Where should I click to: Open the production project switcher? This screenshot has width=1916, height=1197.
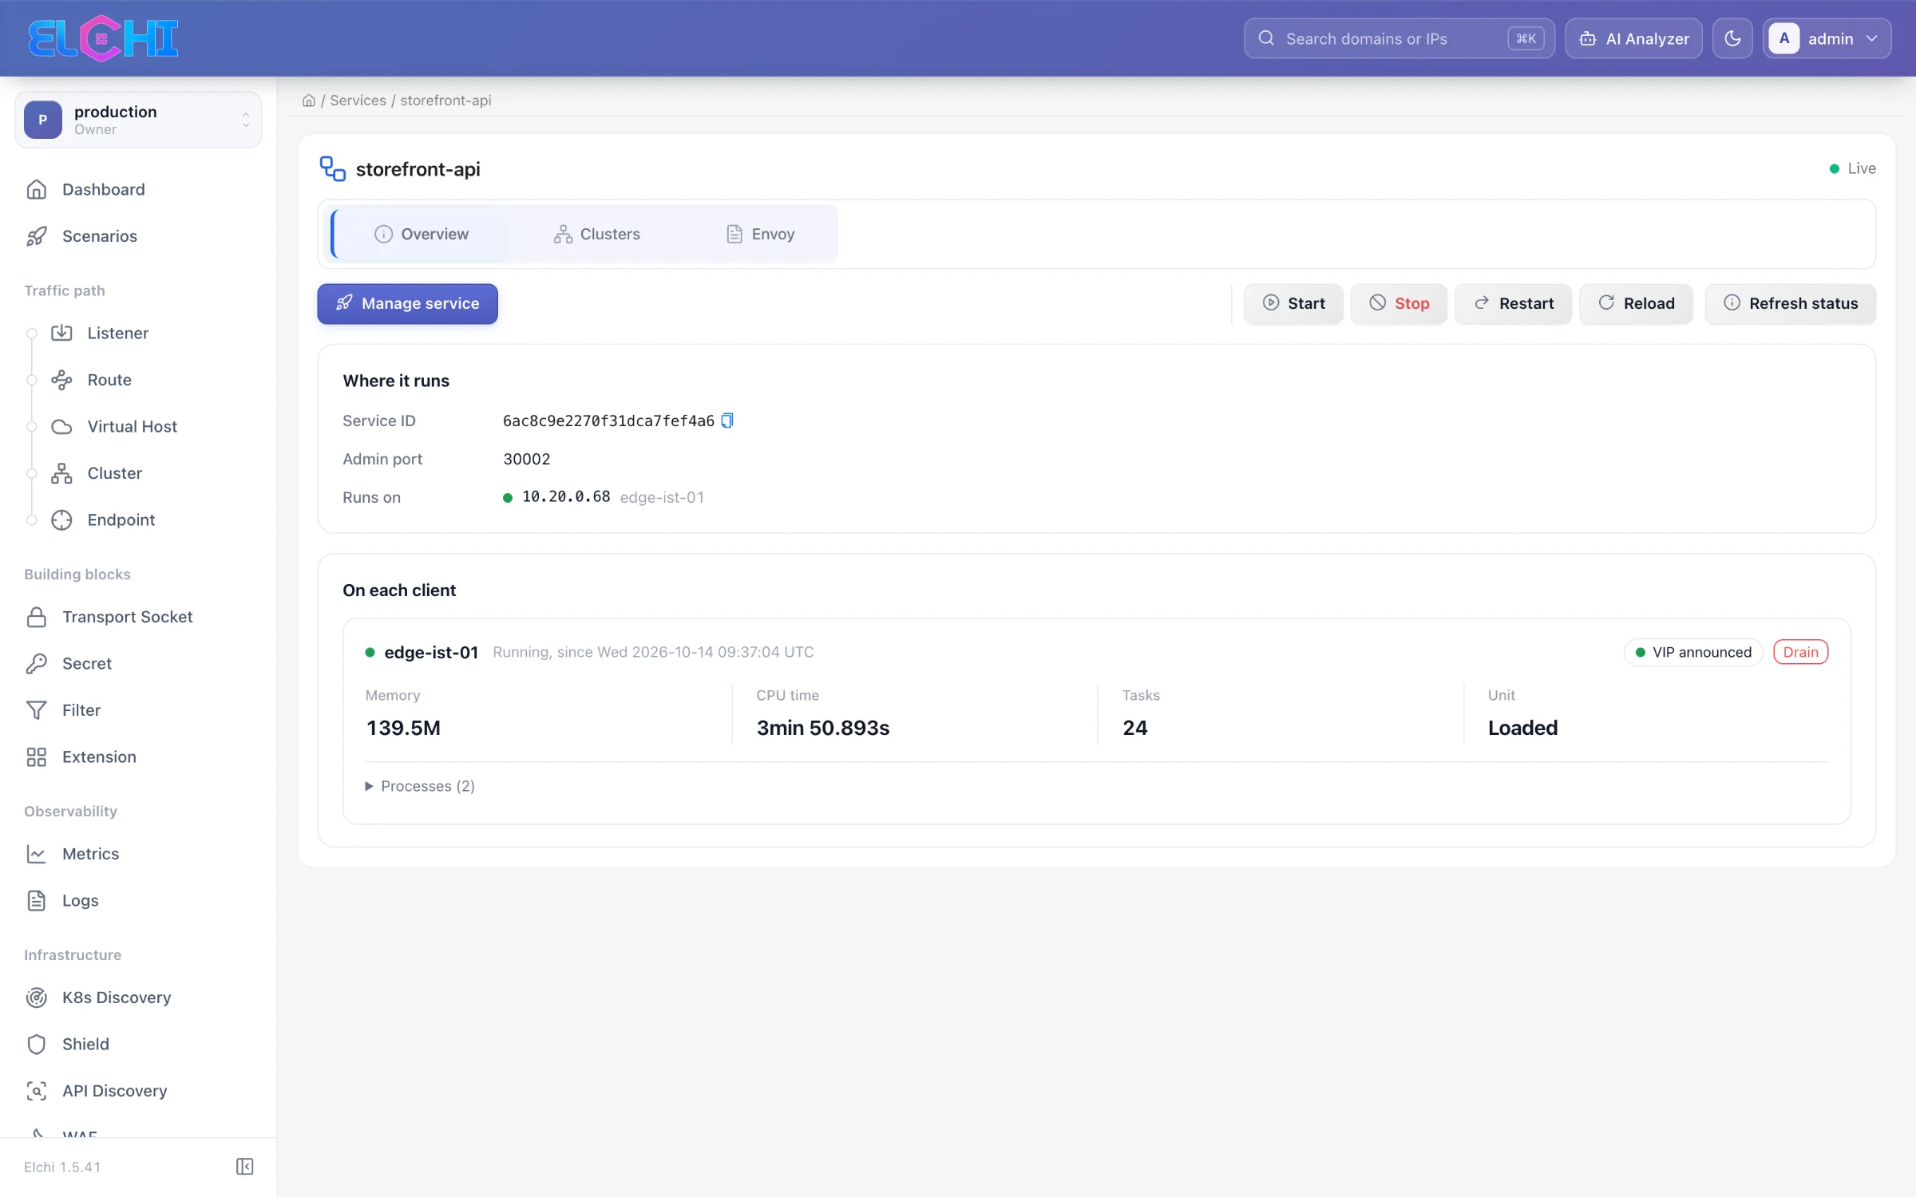(x=138, y=120)
